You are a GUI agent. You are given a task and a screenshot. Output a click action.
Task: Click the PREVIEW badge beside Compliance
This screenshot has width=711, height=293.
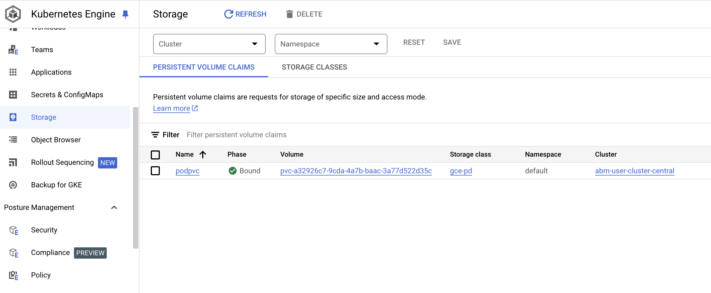pyautogui.click(x=90, y=253)
